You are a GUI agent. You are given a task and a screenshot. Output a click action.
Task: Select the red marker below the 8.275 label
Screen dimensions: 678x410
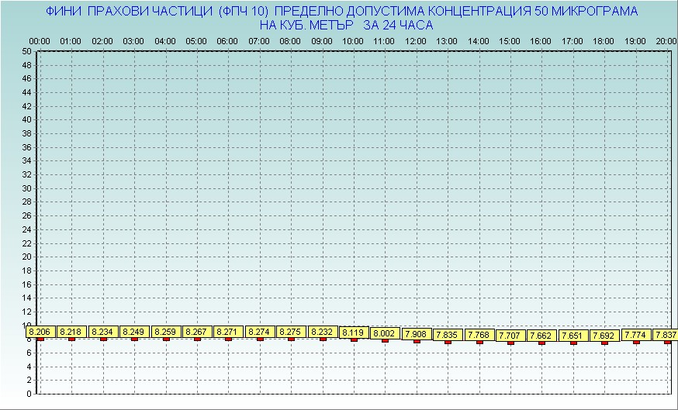point(291,339)
